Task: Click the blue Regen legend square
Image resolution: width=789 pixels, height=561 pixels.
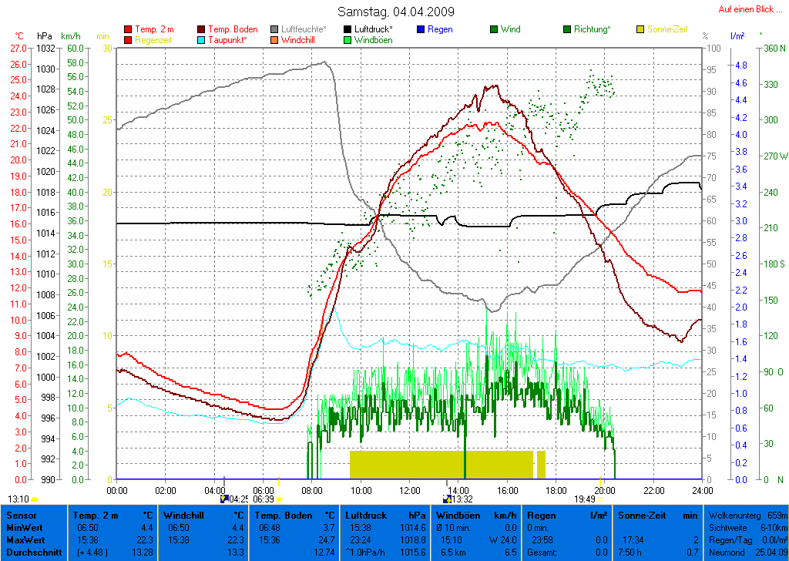Action: click(x=420, y=30)
